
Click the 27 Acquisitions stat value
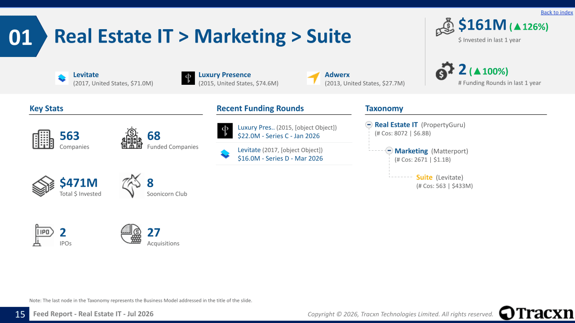click(x=154, y=232)
